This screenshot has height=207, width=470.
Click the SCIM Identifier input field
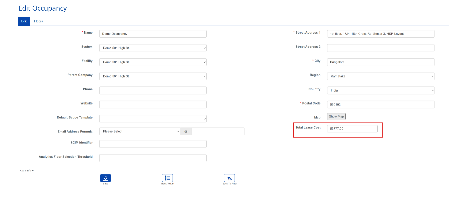[x=153, y=143]
